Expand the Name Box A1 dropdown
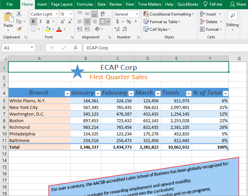Screen dimensions: 248x196 click(x=32, y=48)
